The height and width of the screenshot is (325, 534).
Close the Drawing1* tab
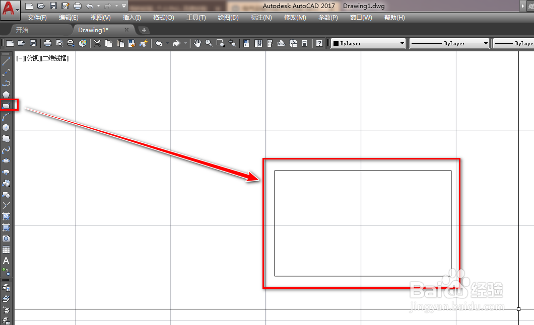click(x=126, y=30)
